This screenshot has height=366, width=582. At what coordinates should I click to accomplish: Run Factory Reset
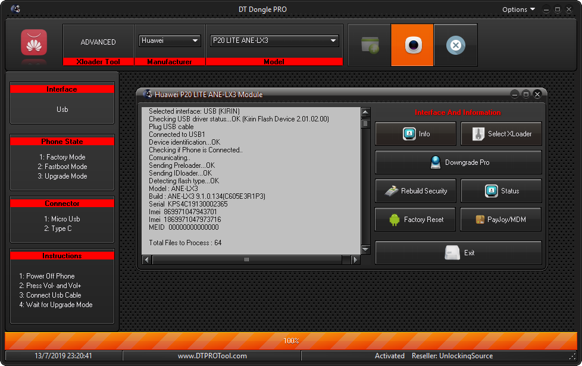(415, 220)
